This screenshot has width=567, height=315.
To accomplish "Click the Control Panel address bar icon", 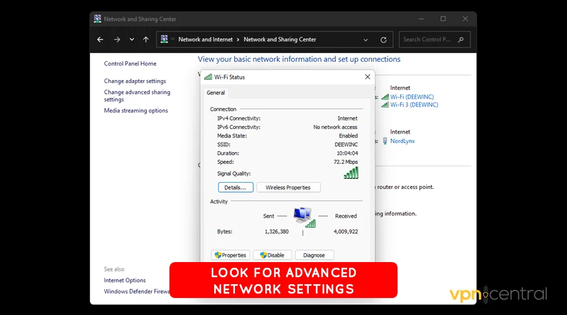I will click(x=164, y=39).
